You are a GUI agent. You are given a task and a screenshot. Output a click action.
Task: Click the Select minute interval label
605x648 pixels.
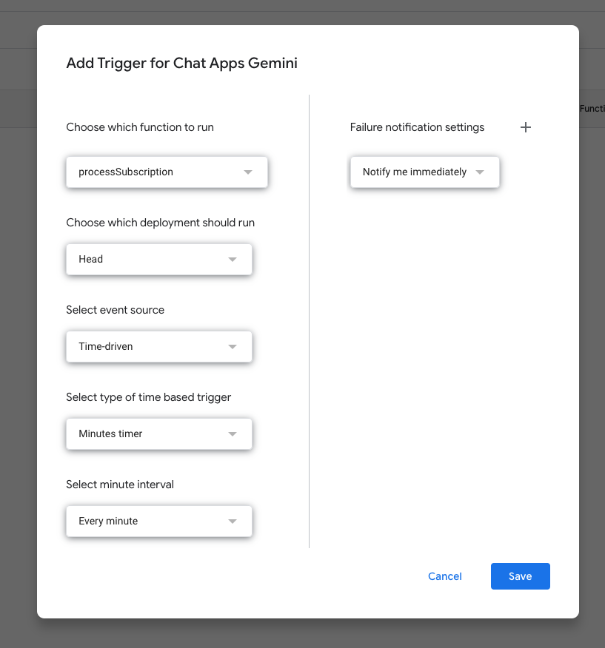(120, 485)
